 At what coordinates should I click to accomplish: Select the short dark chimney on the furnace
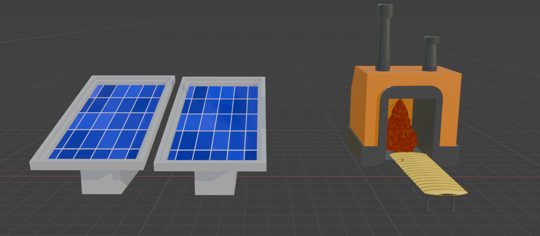tap(431, 54)
